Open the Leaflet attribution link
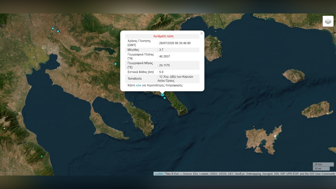This screenshot has width=336, height=189. pyautogui.click(x=159, y=174)
